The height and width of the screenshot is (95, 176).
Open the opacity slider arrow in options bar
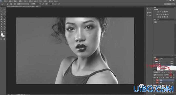pos(40,4)
